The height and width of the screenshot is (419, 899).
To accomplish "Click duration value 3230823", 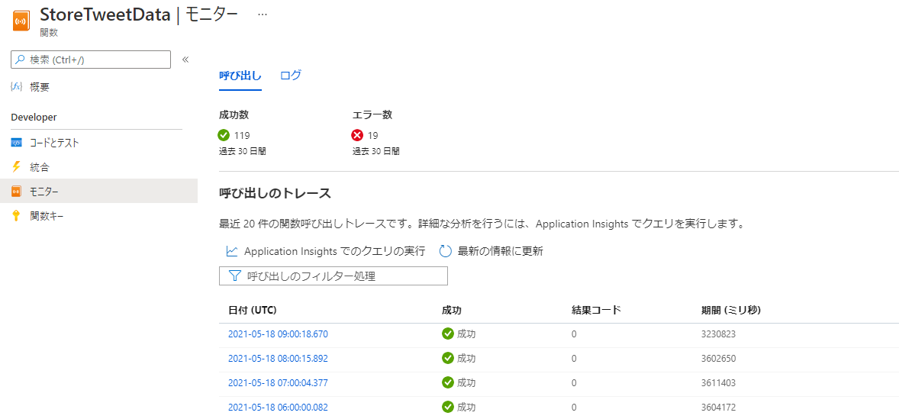I will 718,334.
